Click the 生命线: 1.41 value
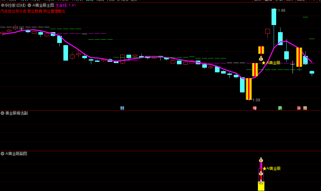Image resolution: width=321 pixels, height=191 pixels. tap(66, 5)
